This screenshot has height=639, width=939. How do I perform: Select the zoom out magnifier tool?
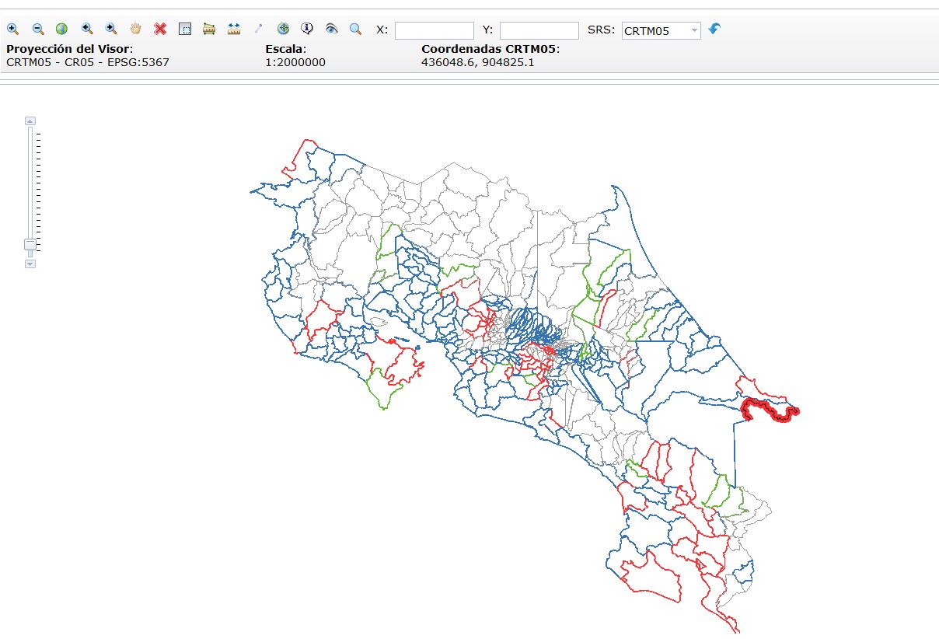tap(37, 29)
